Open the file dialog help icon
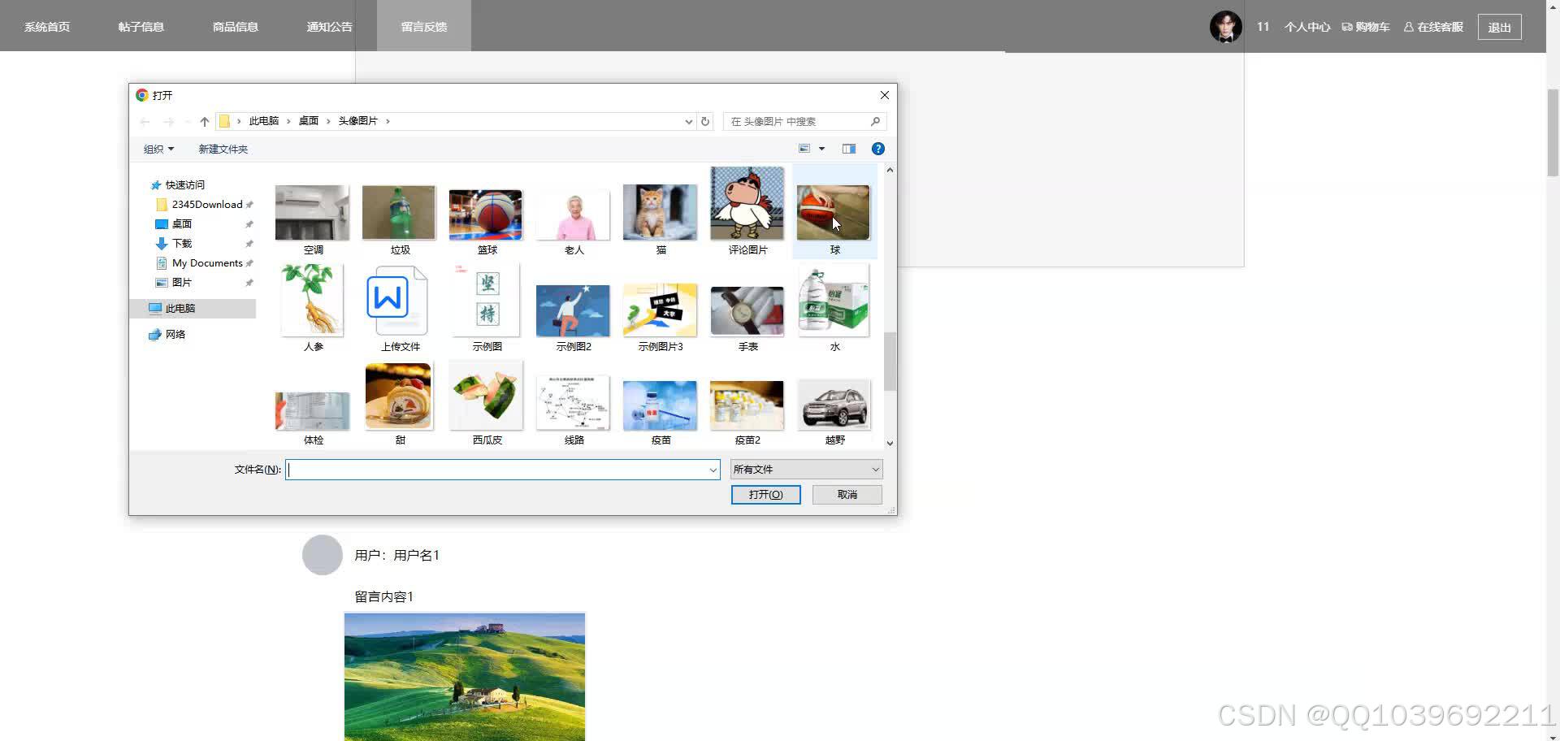The image size is (1560, 741). point(877,149)
